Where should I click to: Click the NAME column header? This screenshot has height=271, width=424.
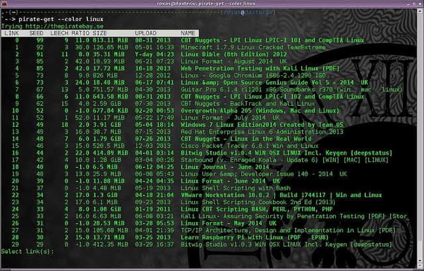click(x=188, y=32)
